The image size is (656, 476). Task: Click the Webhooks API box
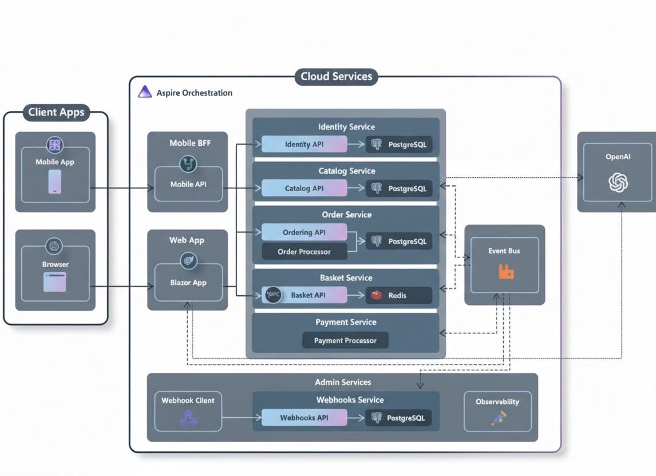[x=304, y=418]
